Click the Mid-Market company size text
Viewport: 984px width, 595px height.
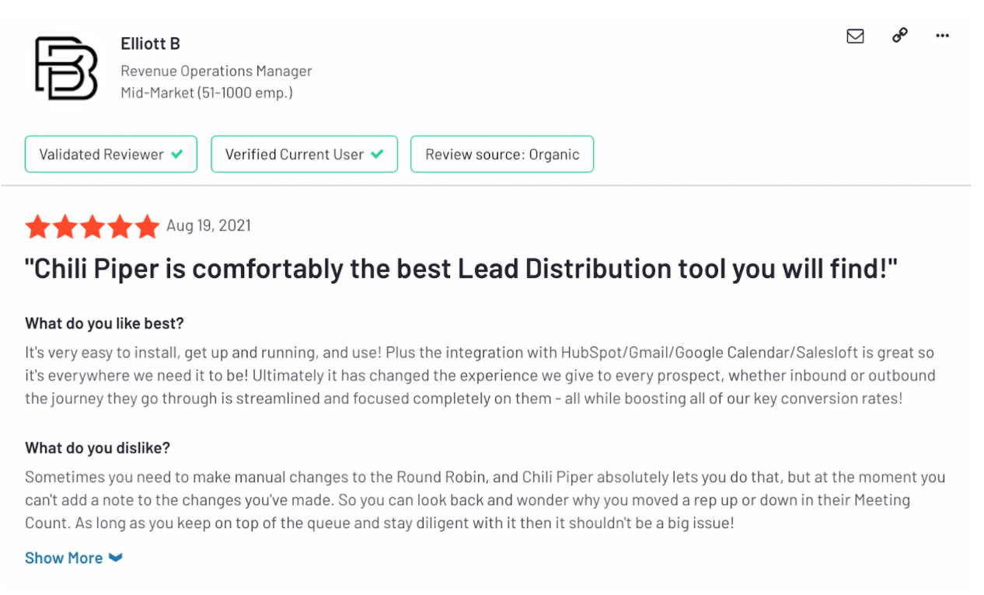pyautogui.click(x=206, y=92)
